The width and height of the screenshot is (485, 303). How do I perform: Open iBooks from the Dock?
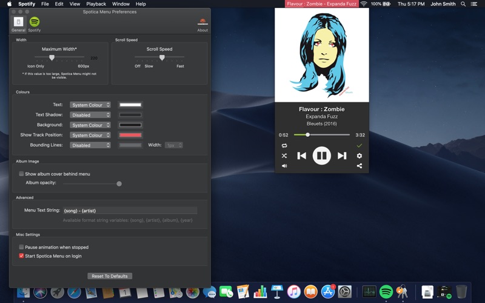[311, 291]
